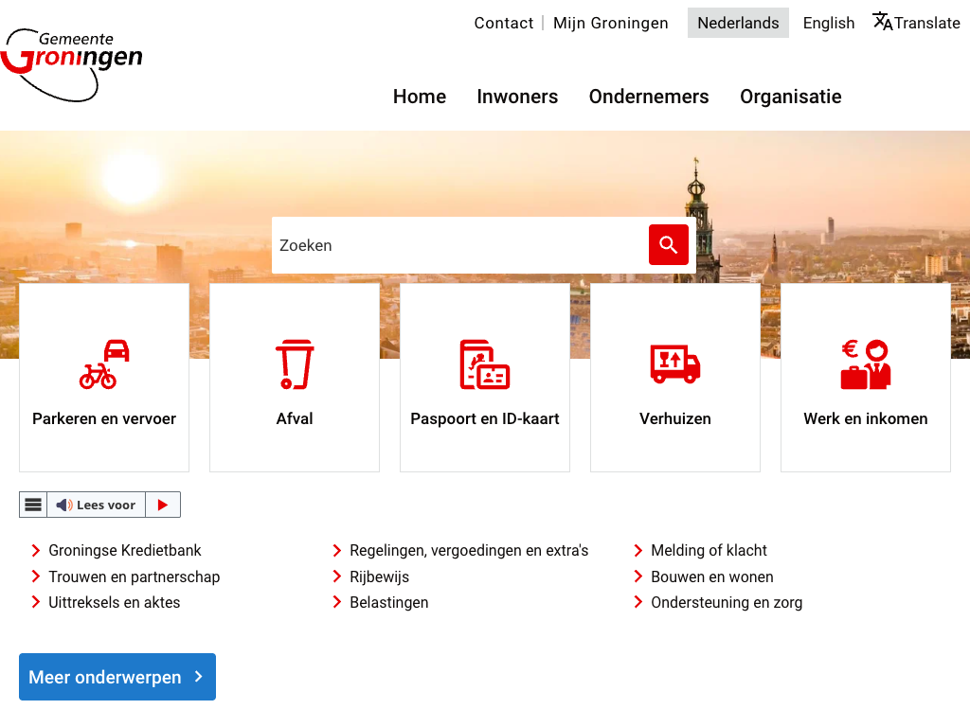The height and width of the screenshot is (727, 970).
Task: Select the Afval trash bin icon
Action: pos(295,364)
